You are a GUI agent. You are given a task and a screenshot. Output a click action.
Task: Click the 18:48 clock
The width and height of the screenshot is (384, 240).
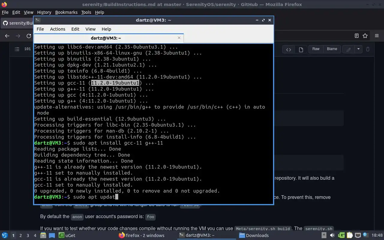pyautogui.click(x=377, y=235)
